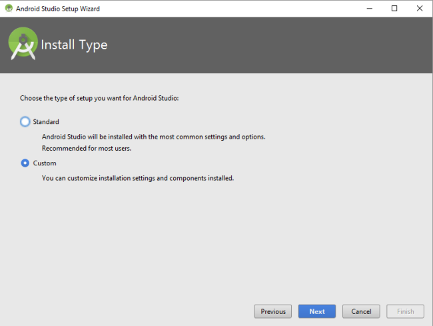The height and width of the screenshot is (326, 433).
Task: Click the "Install Type" heading
Action: point(74,45)
